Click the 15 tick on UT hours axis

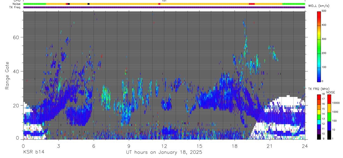199,146
